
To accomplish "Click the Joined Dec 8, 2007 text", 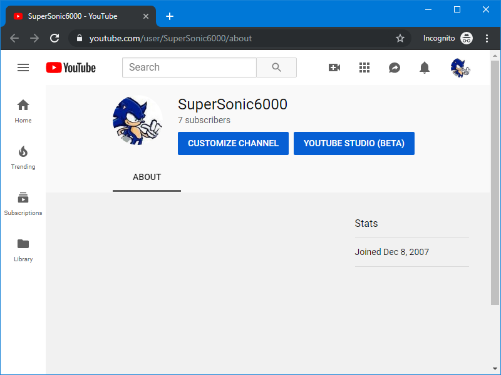I will 392,252.
